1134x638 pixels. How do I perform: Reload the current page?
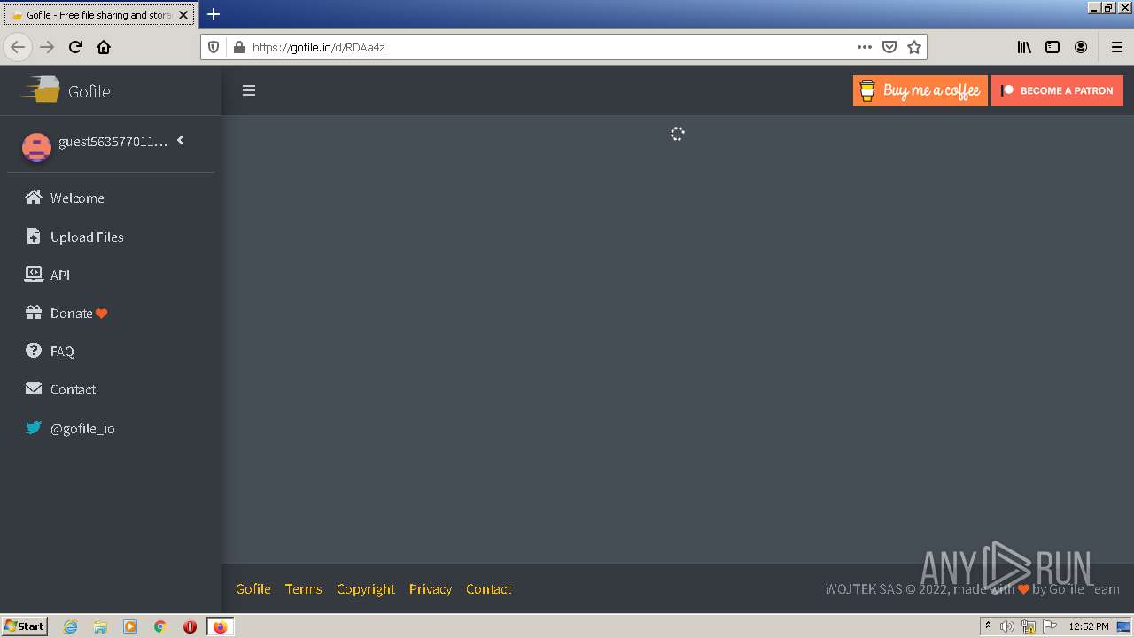tap(75, 47)
